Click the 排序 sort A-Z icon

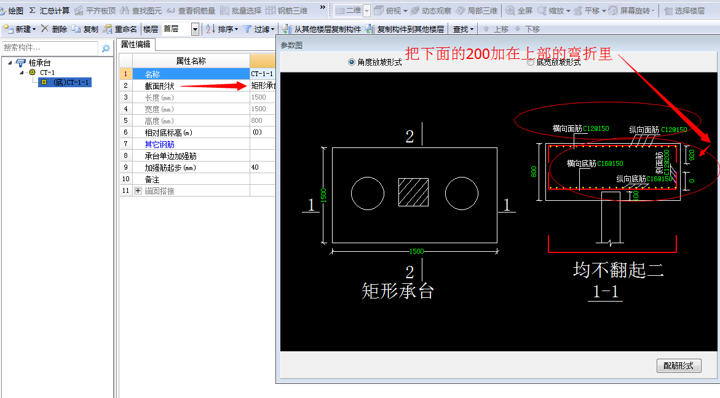pos(210,29)
